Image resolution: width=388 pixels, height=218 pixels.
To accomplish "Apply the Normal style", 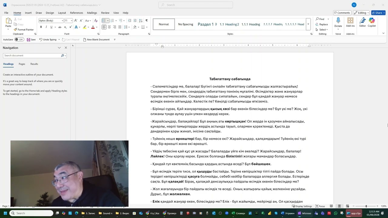I will (x=164, y=24).
